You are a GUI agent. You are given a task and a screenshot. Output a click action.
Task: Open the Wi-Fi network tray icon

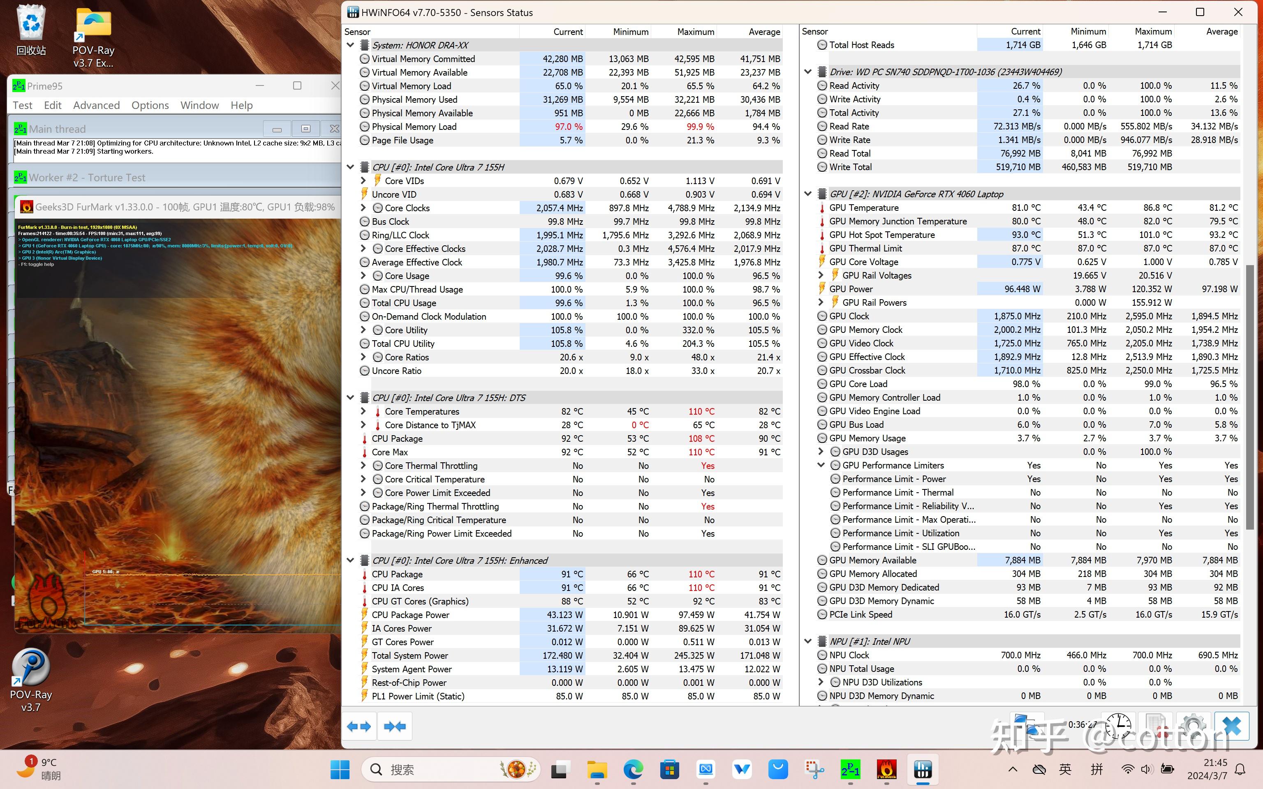tap(1128, 769)
